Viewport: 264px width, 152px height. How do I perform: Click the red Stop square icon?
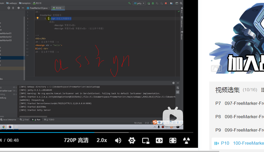166,3
